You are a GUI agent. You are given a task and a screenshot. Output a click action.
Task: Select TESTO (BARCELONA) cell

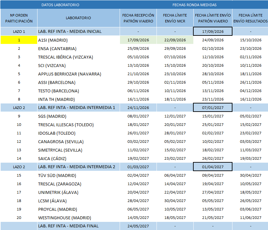[79, 91]
